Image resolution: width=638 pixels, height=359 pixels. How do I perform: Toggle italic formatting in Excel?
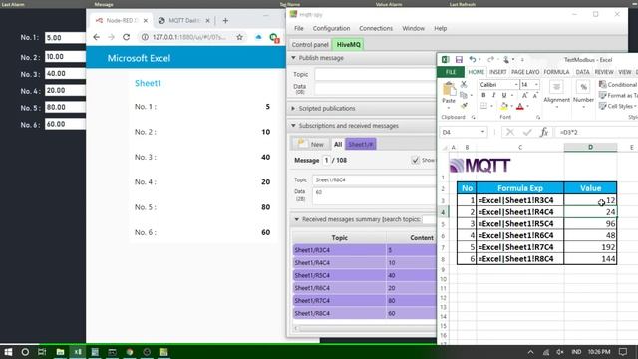coord(493,95)
